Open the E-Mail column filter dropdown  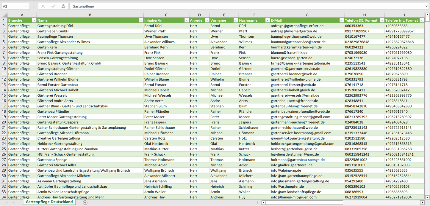click(341, 20)
